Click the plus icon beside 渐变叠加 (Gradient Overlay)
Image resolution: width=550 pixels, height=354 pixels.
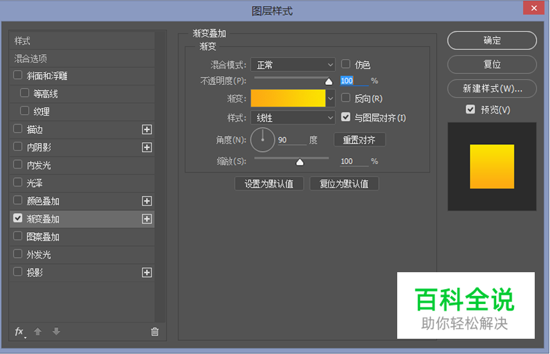(147, 219)
